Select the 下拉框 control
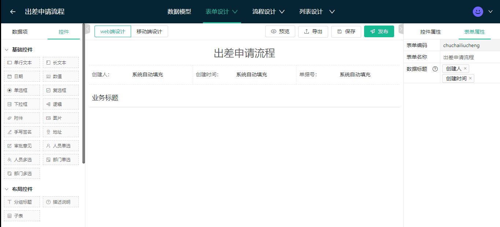500x227 pixels. pos(22,104)
